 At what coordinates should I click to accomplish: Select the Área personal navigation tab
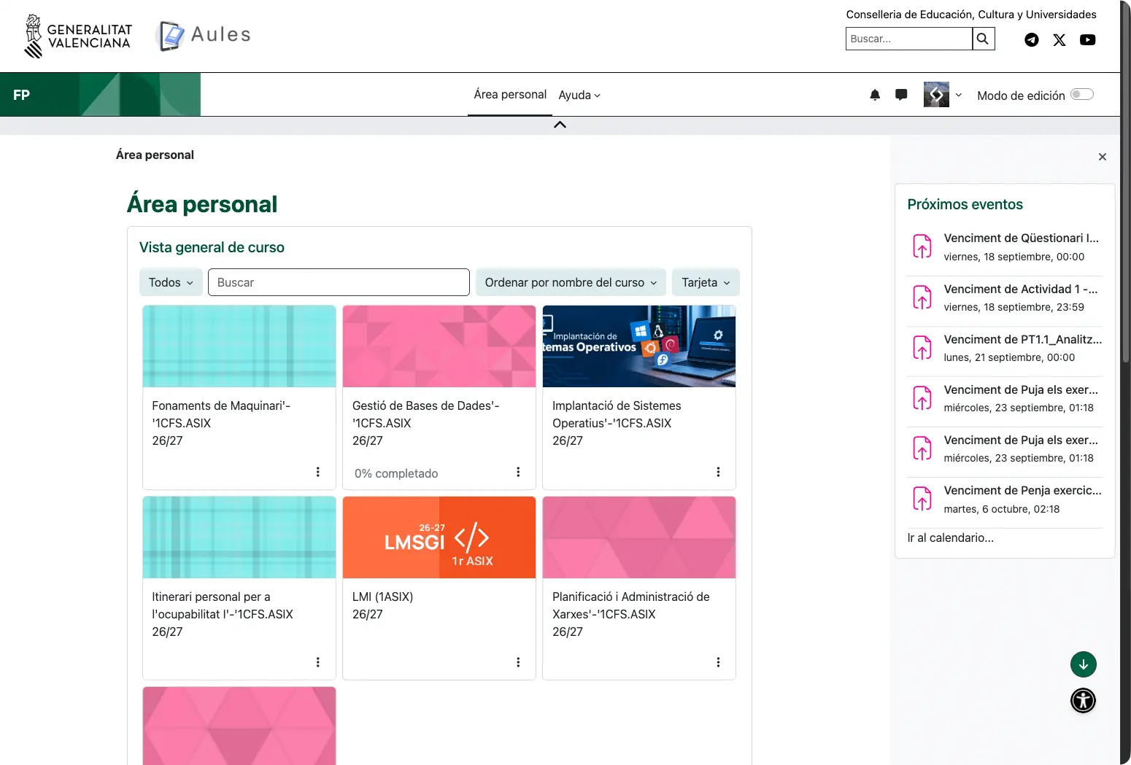pyautogui.click(x=510, y=94)
